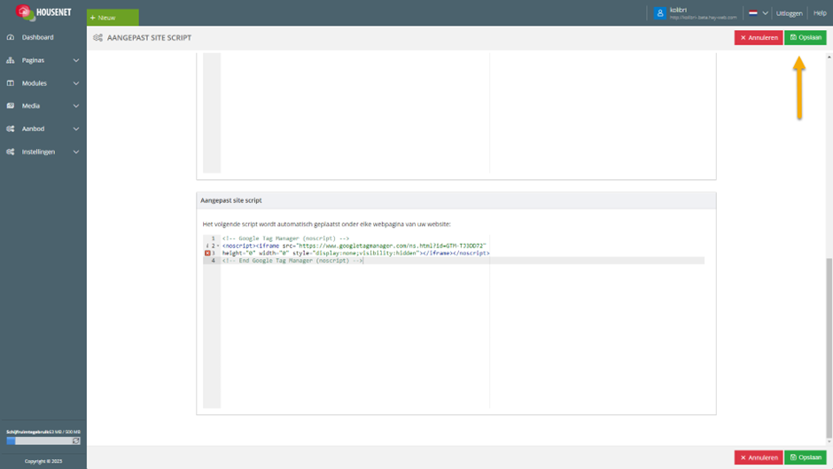Viewport: 833px width, 469px height.
Task: Click the refresh icon on disk usage bar
Action: click(x=76, y=441)
